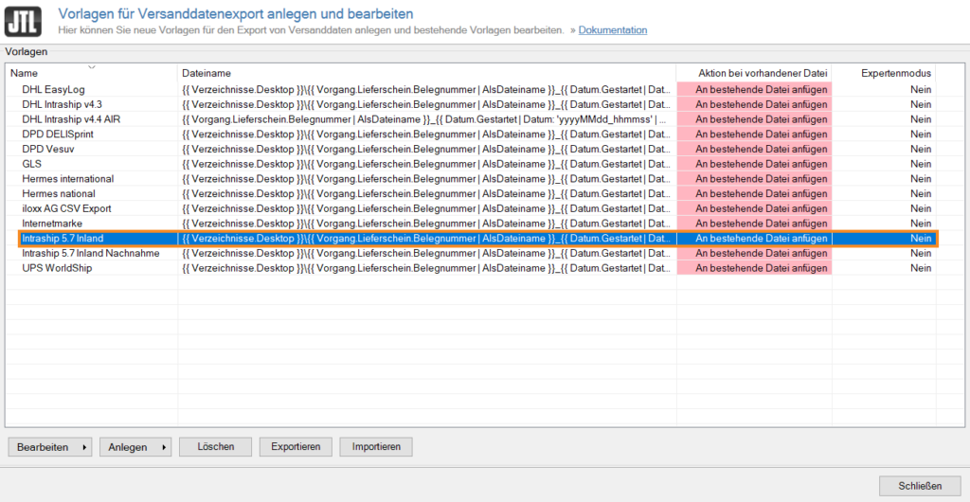Close dialog with Schließen button
The width and height of the screenshot is (970, 502).
tap(920, 486)
